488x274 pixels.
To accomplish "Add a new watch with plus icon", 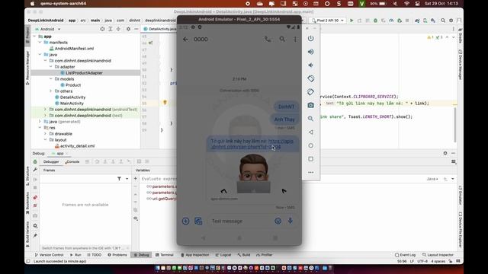I will (x=136, y=179).
